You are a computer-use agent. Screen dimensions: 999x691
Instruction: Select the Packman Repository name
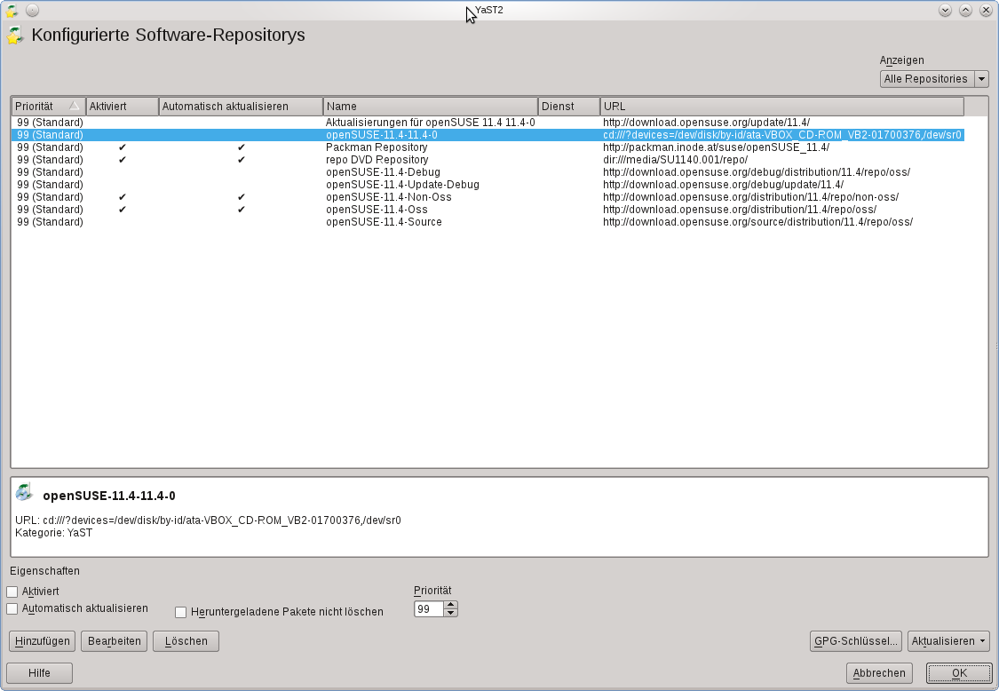tap(377, 147)
